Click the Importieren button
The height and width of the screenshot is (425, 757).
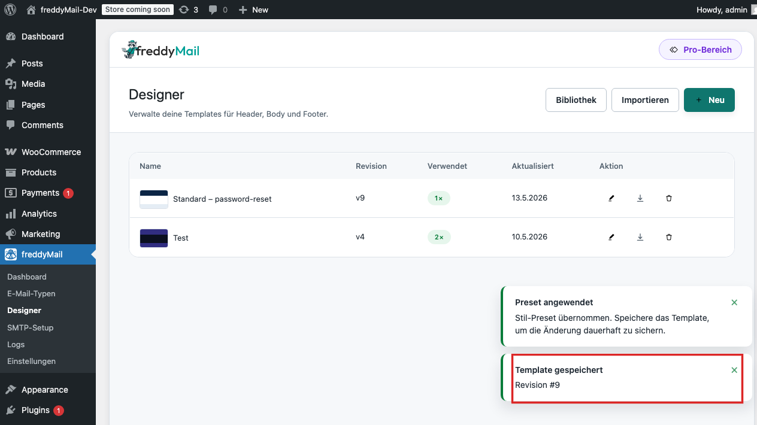click(645, 100)
